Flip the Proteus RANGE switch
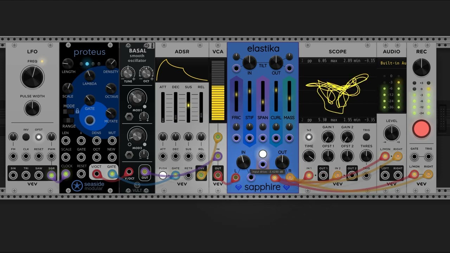The width and height of the screenshot is (450, 253). 69,121
